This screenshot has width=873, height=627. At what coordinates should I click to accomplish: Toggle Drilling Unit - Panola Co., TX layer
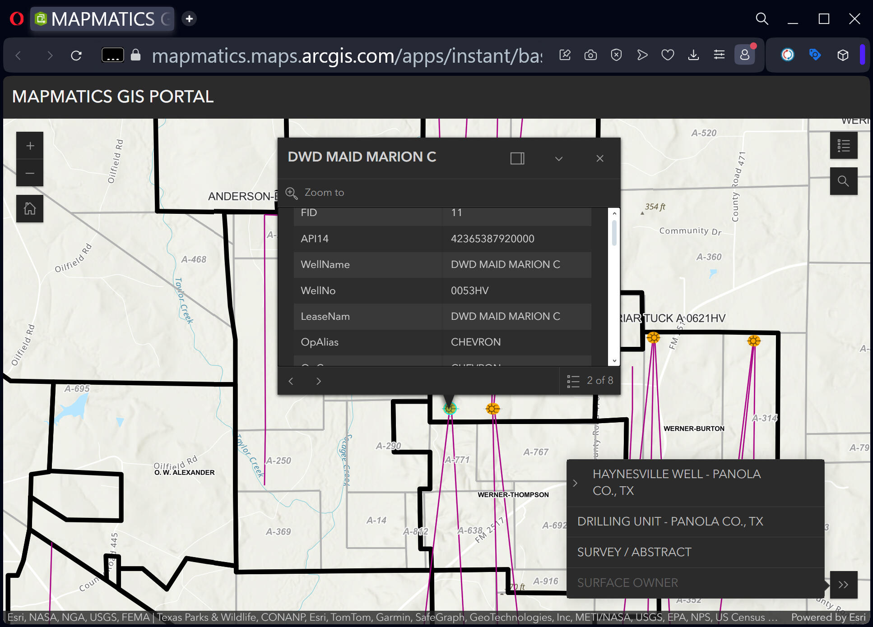click(670, 521)
